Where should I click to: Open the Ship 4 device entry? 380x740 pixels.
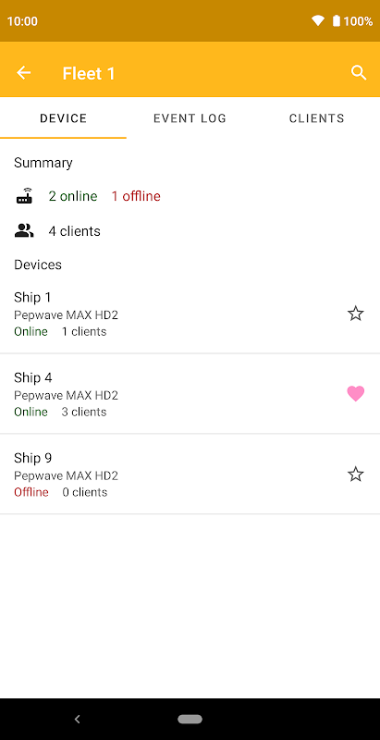190,394
